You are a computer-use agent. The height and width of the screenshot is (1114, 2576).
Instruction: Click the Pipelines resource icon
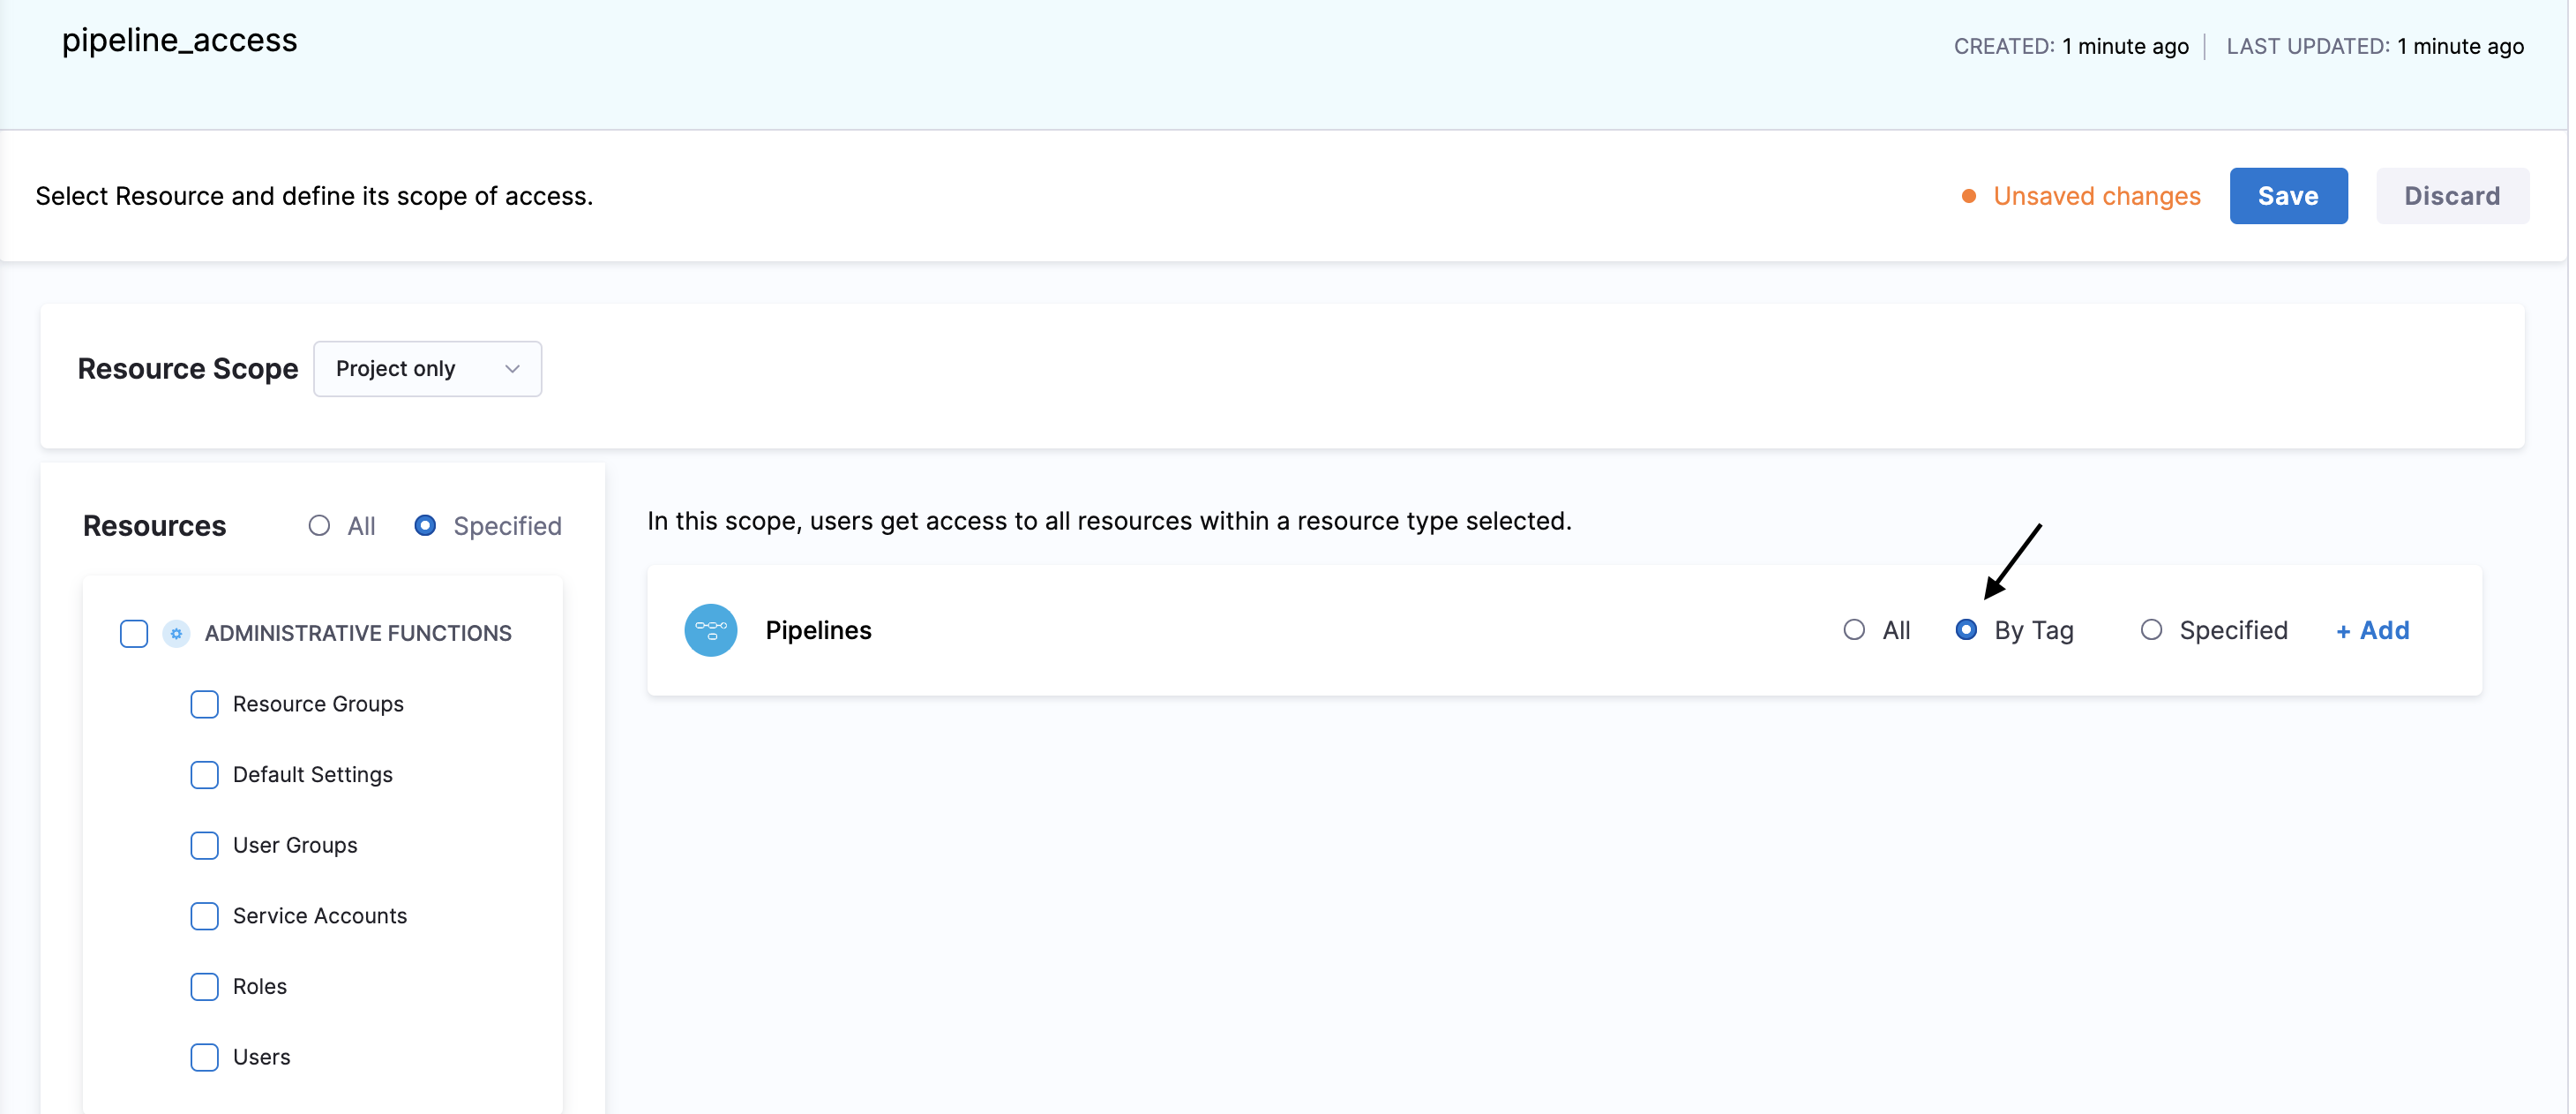pos(710,629)
